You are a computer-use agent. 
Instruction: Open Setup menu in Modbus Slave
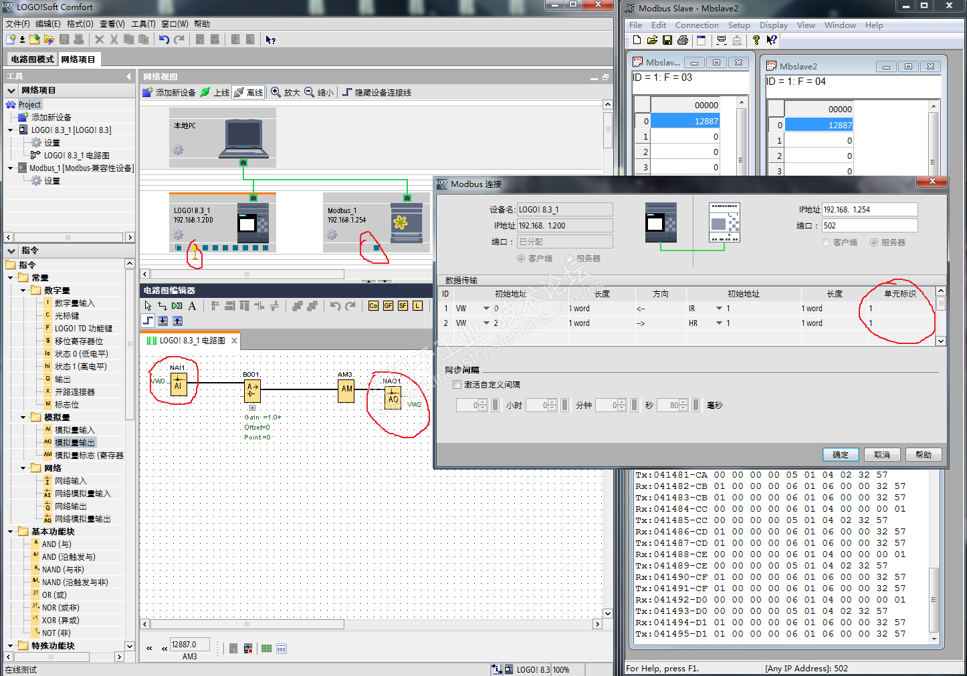(739, 25)
